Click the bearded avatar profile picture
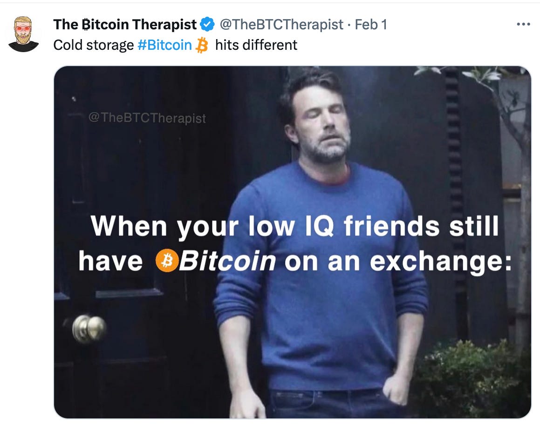This screenshot has width=540, height=424. pos(23,34)
